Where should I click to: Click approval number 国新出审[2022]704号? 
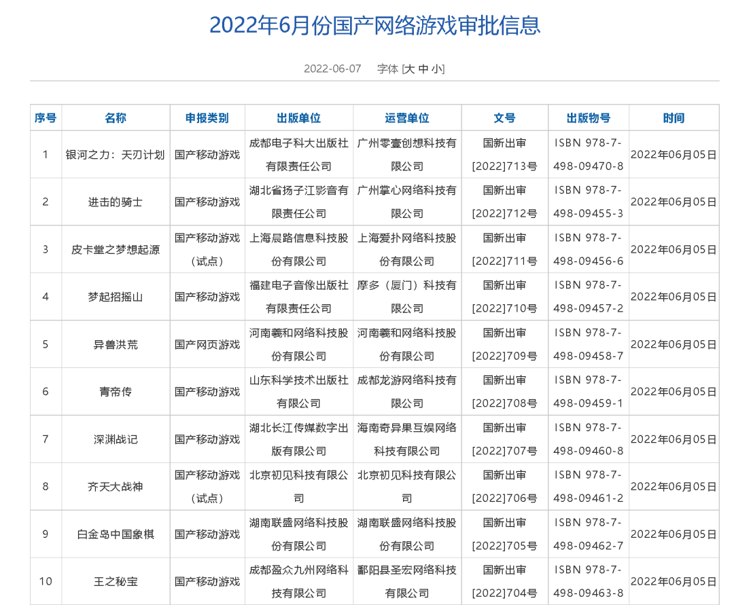tap(504, 582)
